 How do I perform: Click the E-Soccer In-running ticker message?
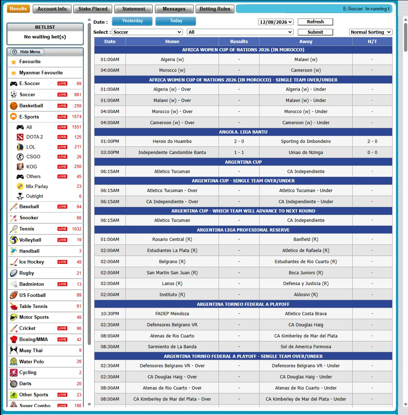367,9
